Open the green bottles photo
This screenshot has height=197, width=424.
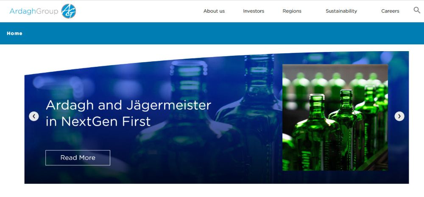click(x=335, y=118)
